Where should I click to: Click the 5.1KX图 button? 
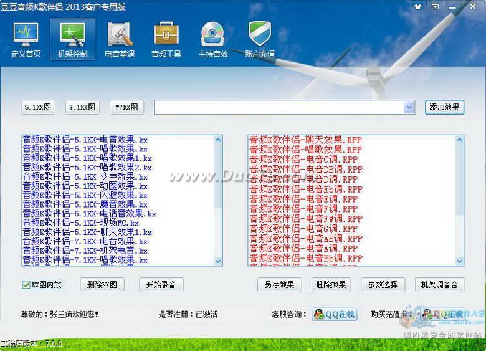[38, 107]
